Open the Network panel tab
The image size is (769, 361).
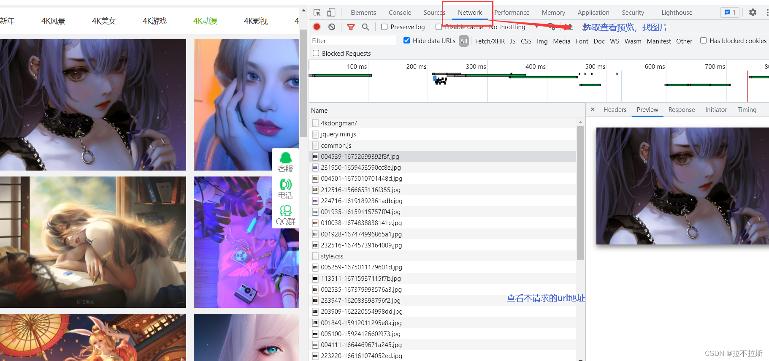click(470, 13)
